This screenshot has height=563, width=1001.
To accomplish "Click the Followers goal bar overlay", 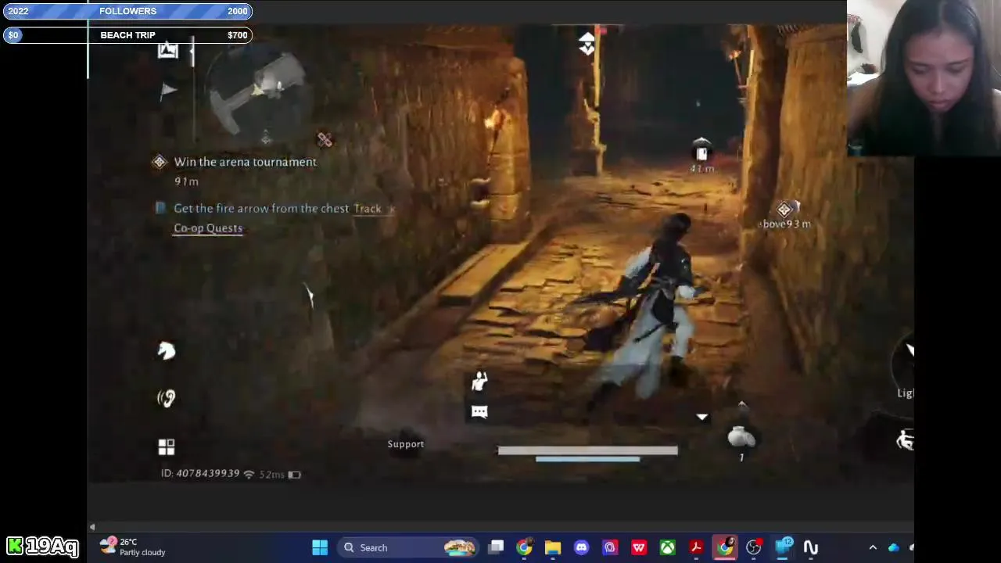I will (x=127, y=11).
